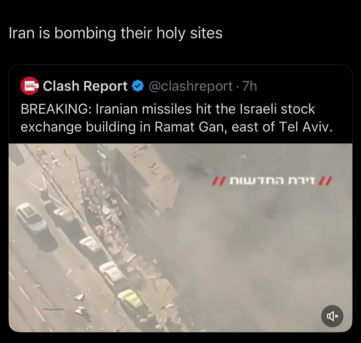Click the word 'BREAKING:' in the quoted tweet

(56, 109)
